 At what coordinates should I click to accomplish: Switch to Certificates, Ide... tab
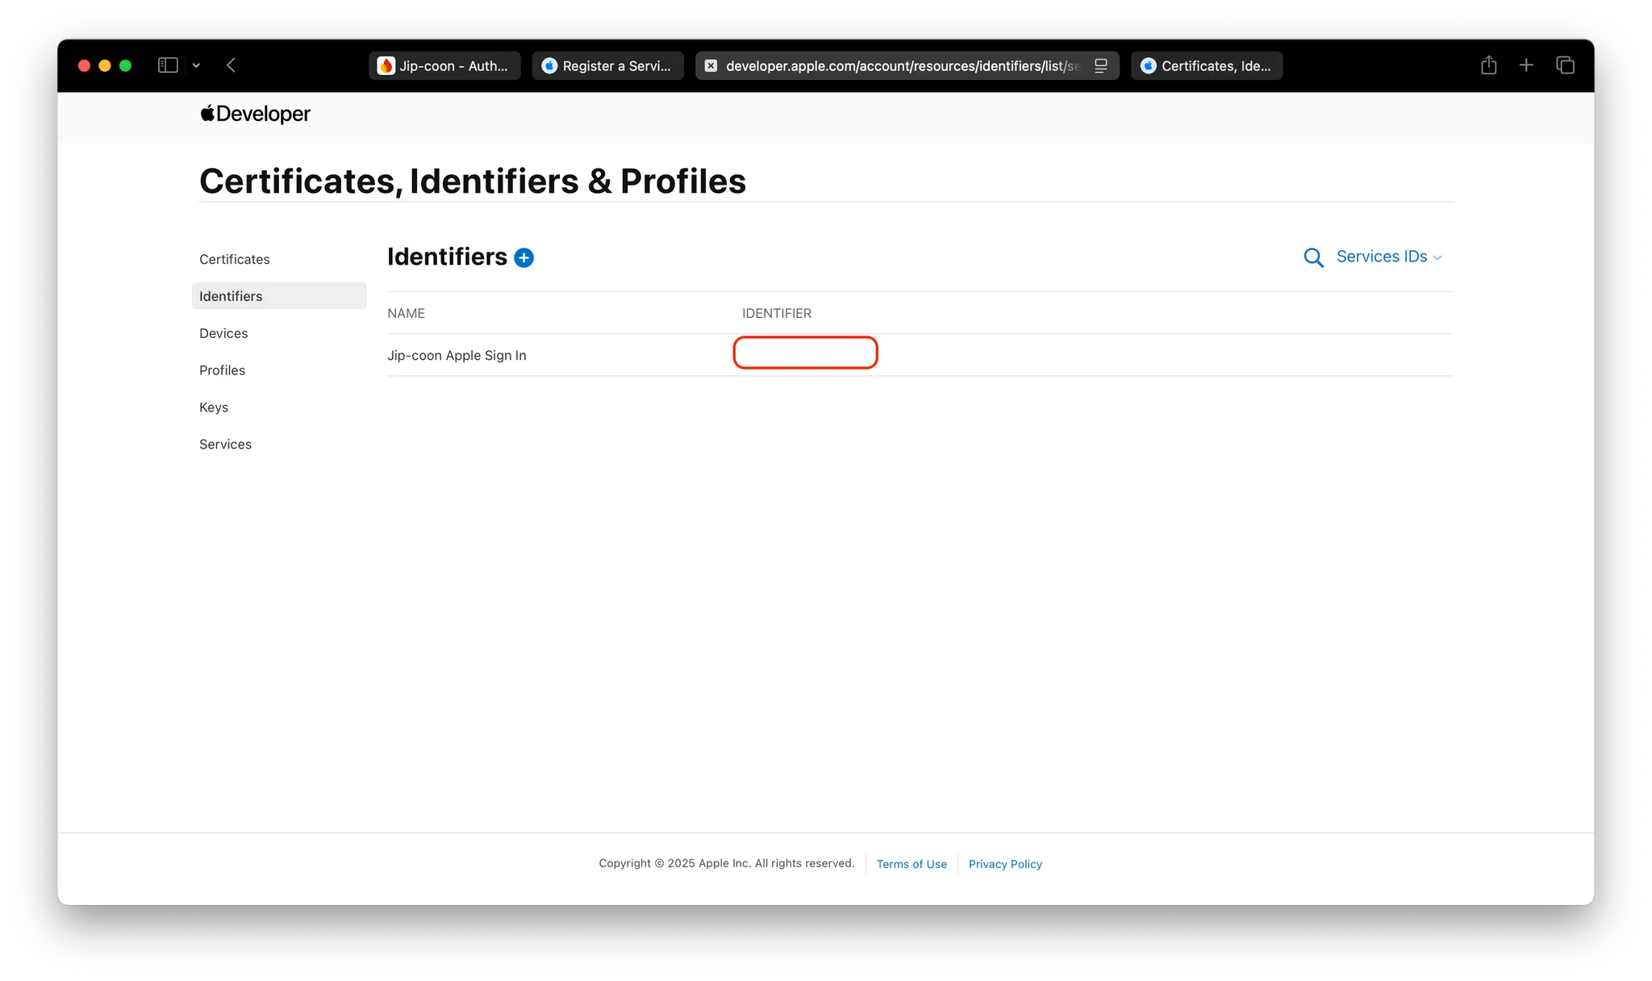[x=1206, y=66]
